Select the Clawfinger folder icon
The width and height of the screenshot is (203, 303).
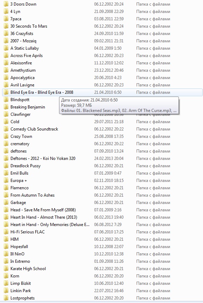tap(6, 114)
